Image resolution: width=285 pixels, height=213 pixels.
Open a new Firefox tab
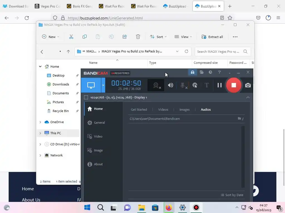coord(230,6)
